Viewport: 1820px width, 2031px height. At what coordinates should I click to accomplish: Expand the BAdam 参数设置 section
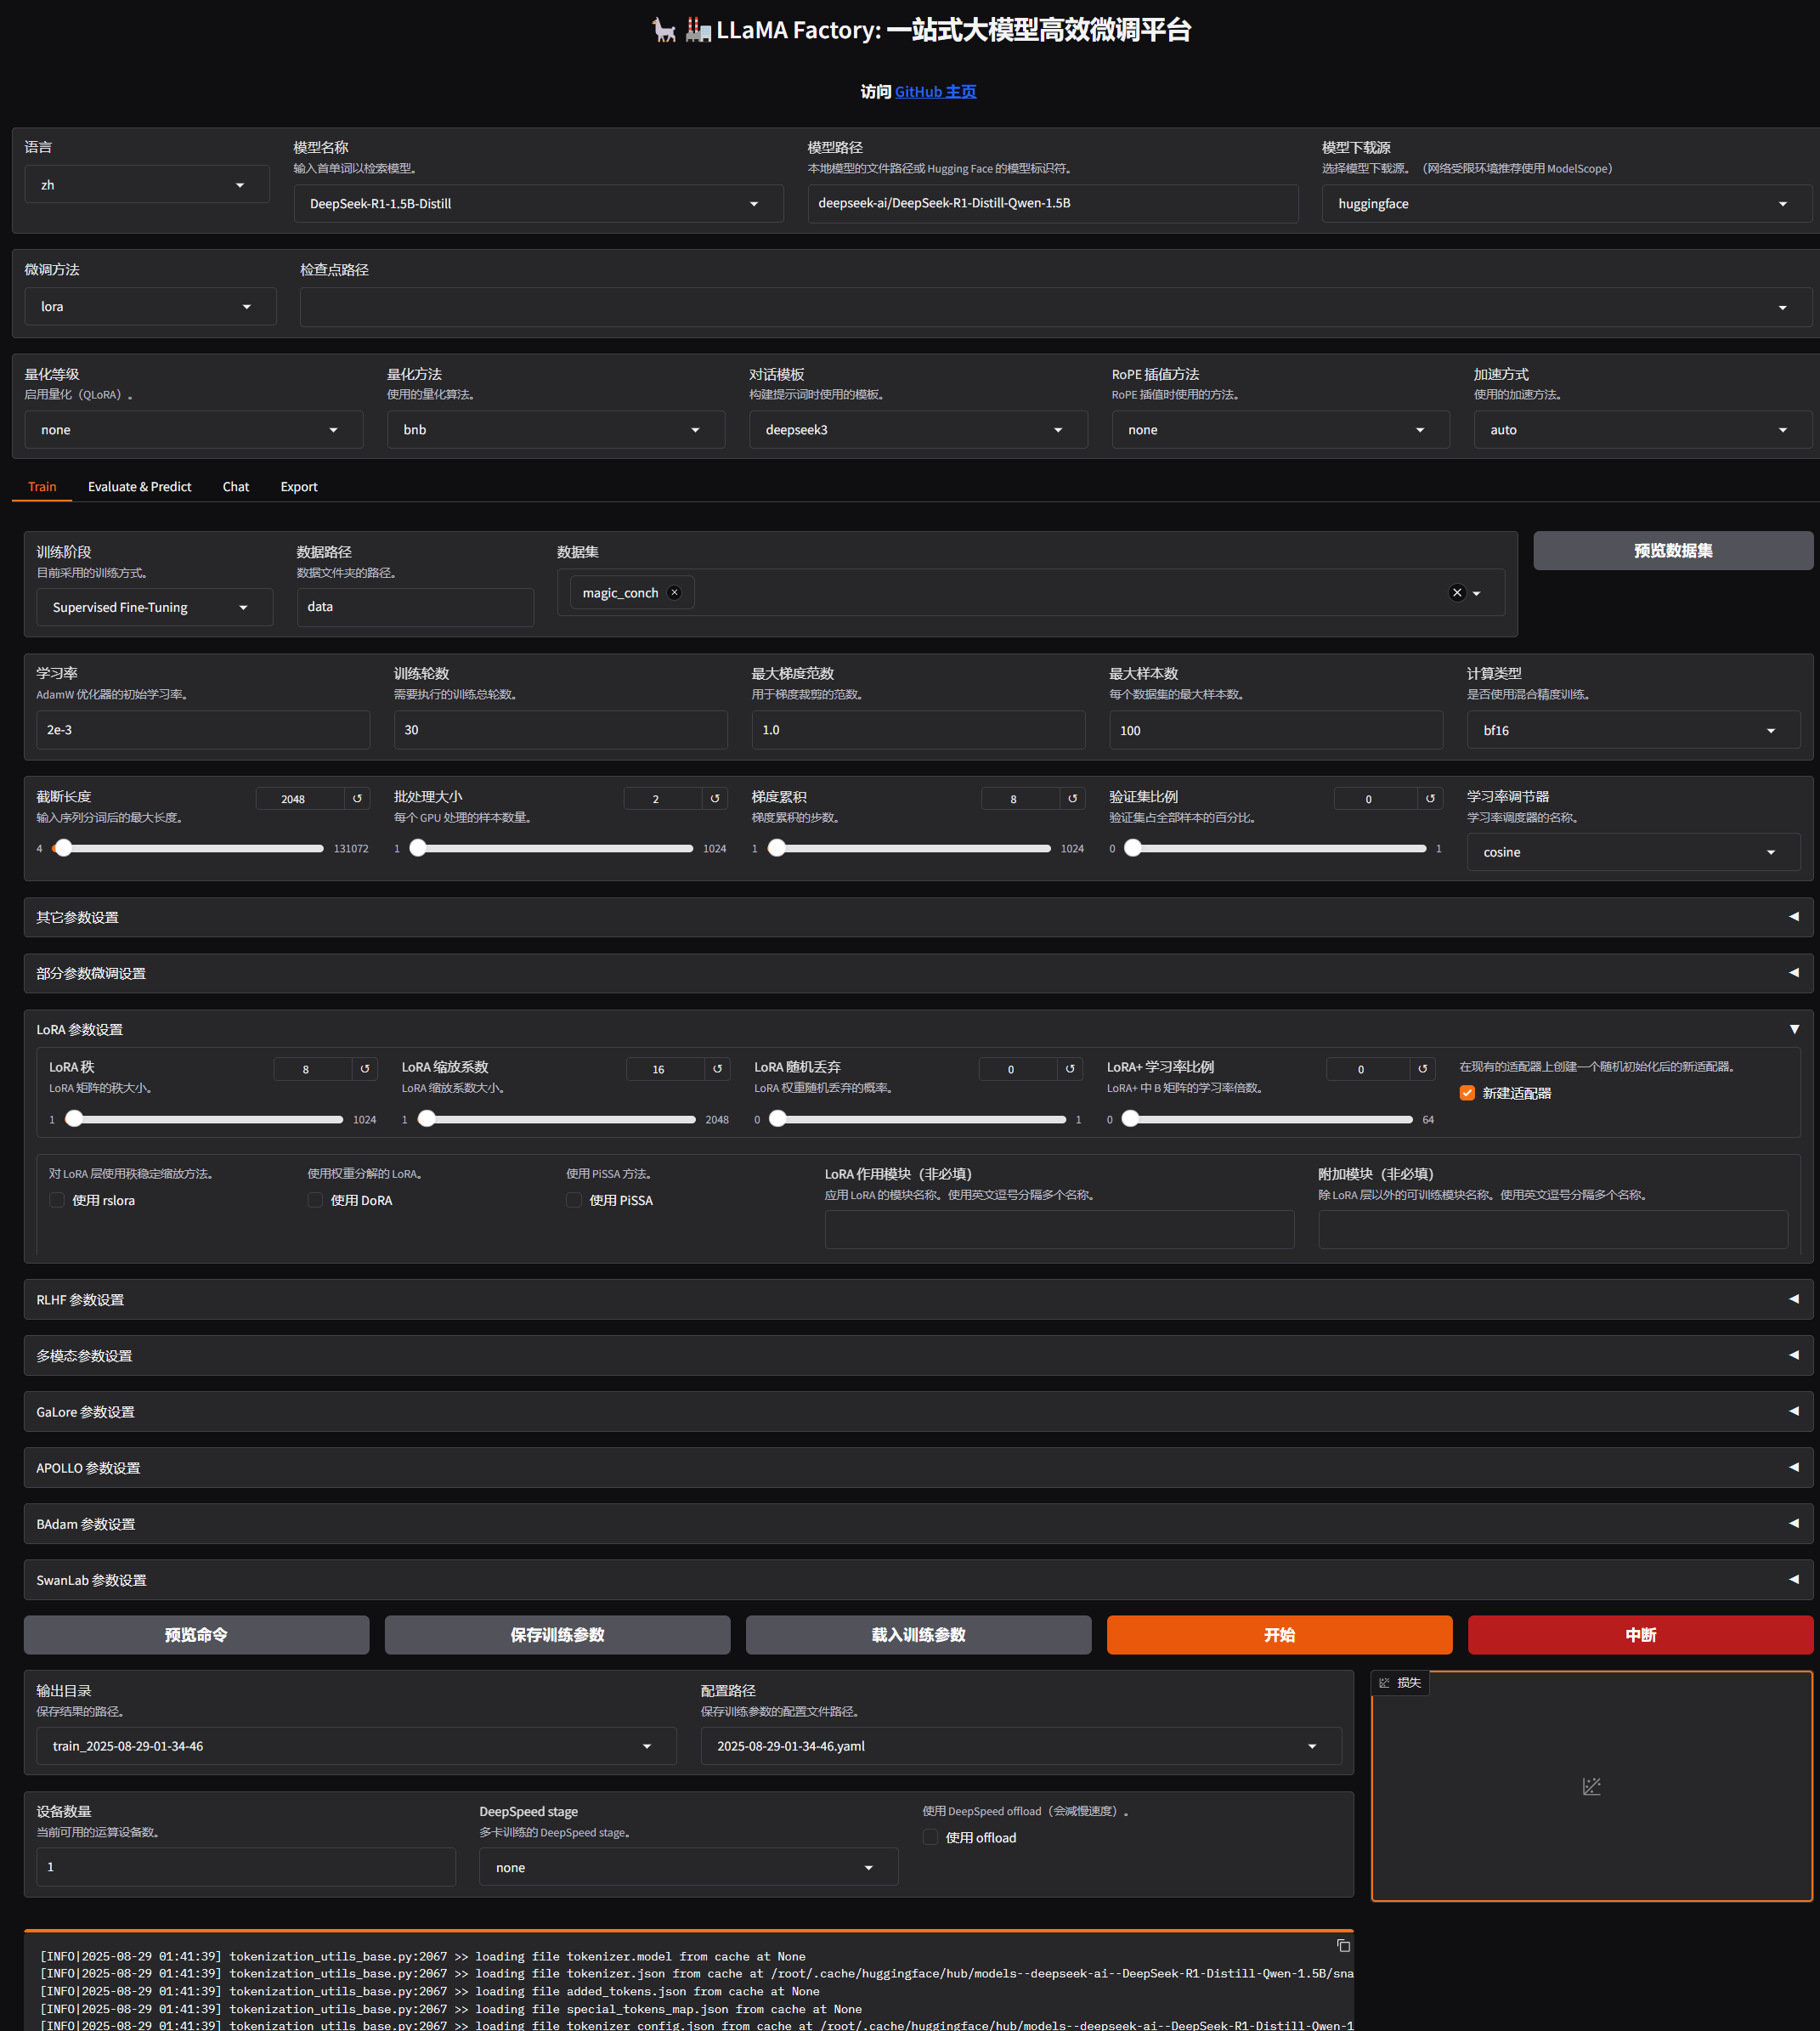pyautogui.click(x=918, y=1523)
